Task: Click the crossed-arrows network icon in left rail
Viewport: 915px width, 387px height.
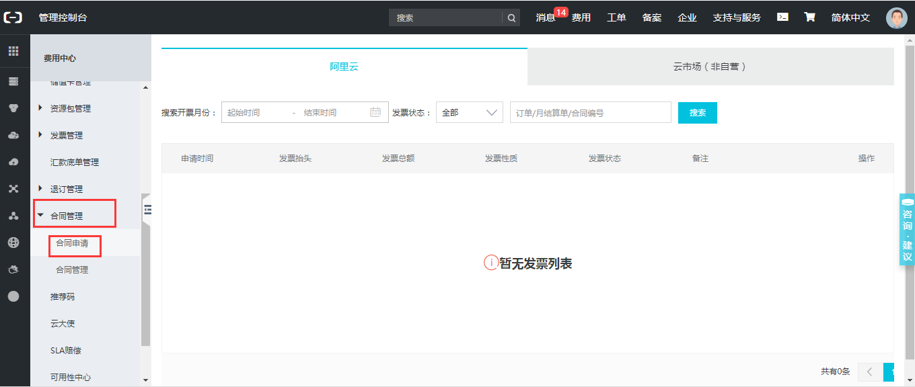Action: coord(13,189)
